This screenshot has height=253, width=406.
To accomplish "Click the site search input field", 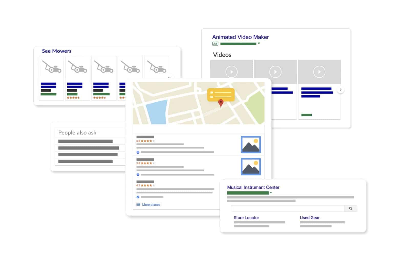I will pyautogui.click(x=288, y=209).
